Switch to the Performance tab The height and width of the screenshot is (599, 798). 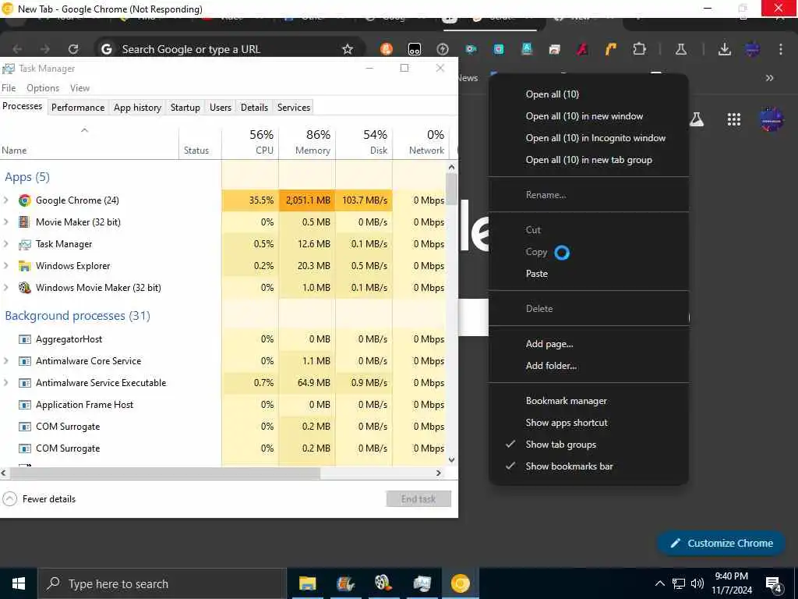pyautogui.click(x=78, y=108)
